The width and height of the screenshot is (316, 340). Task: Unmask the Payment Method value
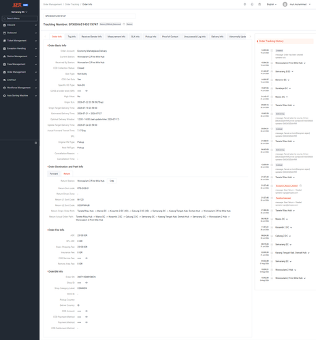86,322
